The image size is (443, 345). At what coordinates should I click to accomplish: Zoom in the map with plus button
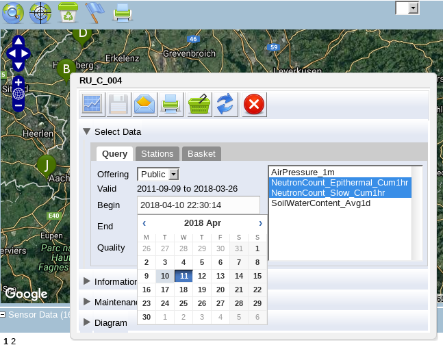(x=18, y=80)
